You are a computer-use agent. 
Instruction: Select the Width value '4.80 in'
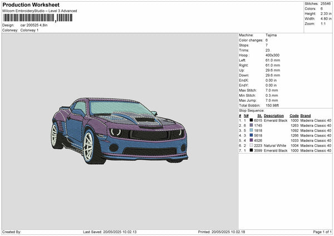coord(326,19)
